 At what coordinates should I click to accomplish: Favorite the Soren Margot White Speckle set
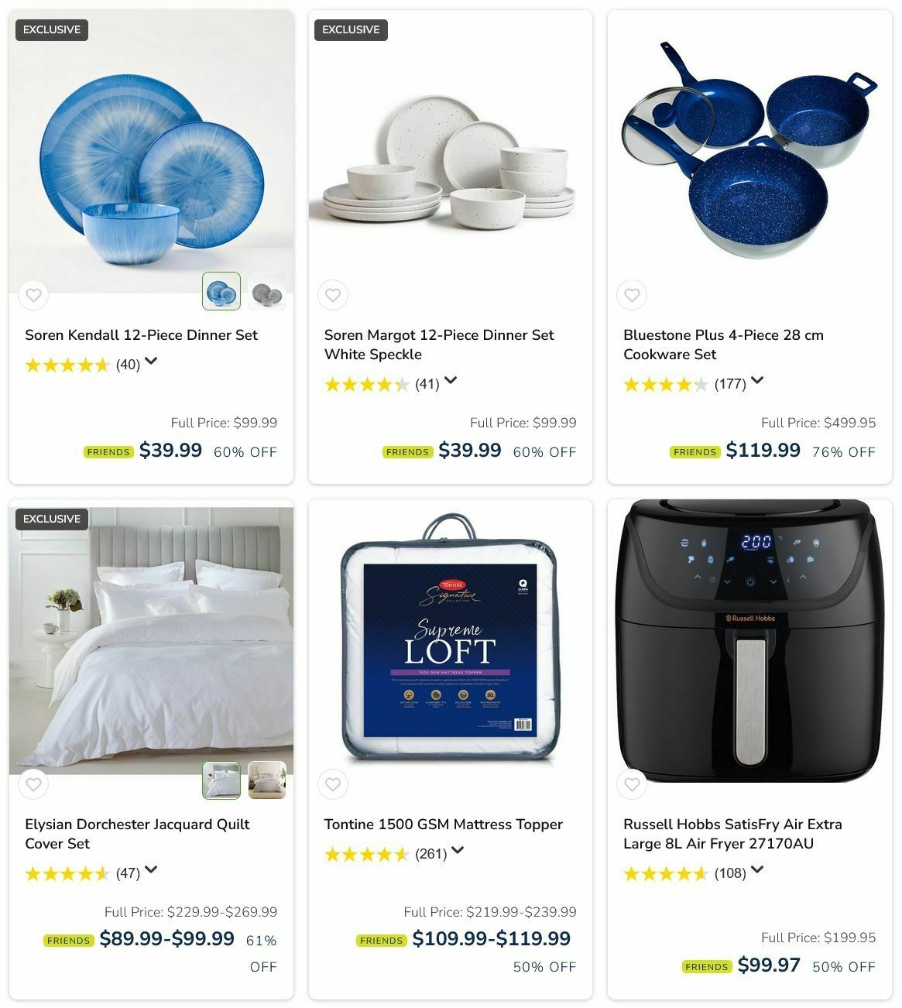pos(333,295)
